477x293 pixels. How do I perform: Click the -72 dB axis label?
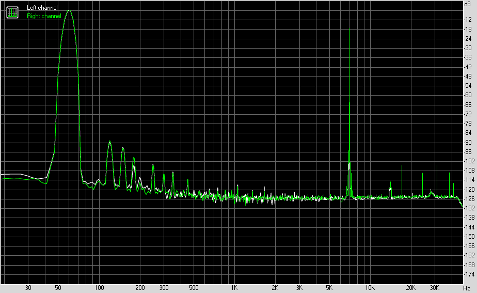click(468, 114)
